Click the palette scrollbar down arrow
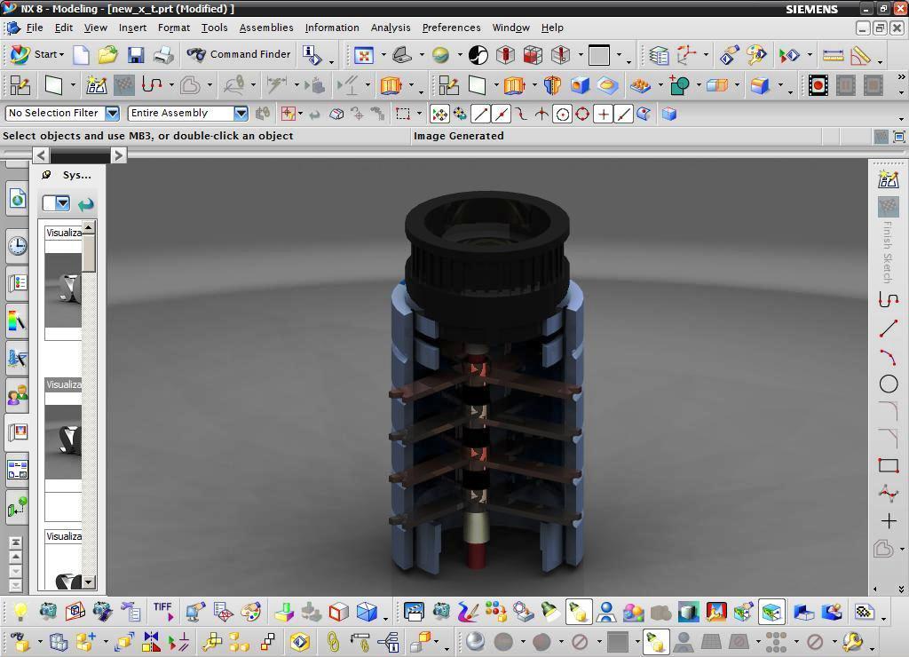Image resolution: width=909 pixels, height=657 pixels. 89,582
